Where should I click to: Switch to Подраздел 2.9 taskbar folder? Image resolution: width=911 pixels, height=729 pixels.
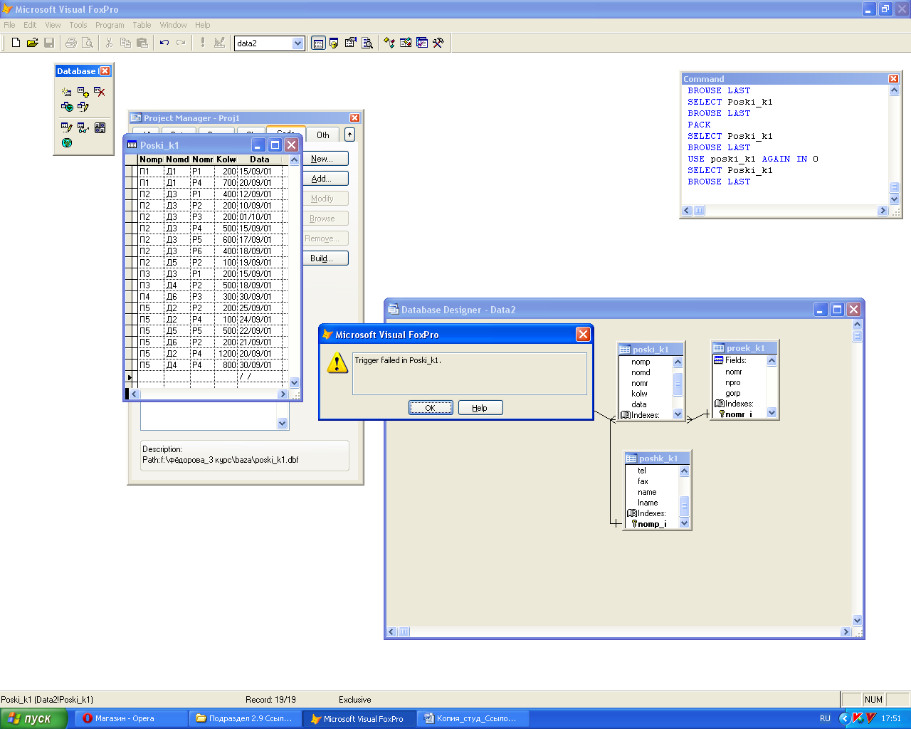click(x=246, y=718)
